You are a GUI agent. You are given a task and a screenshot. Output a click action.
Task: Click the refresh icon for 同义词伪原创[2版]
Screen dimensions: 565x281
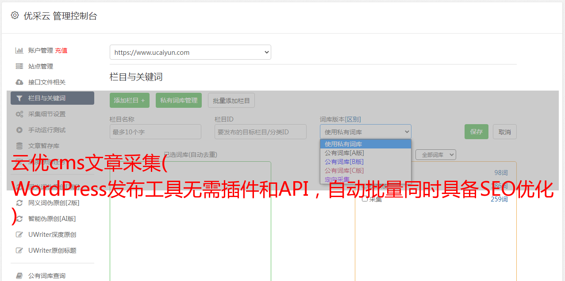tap(19, 203)
